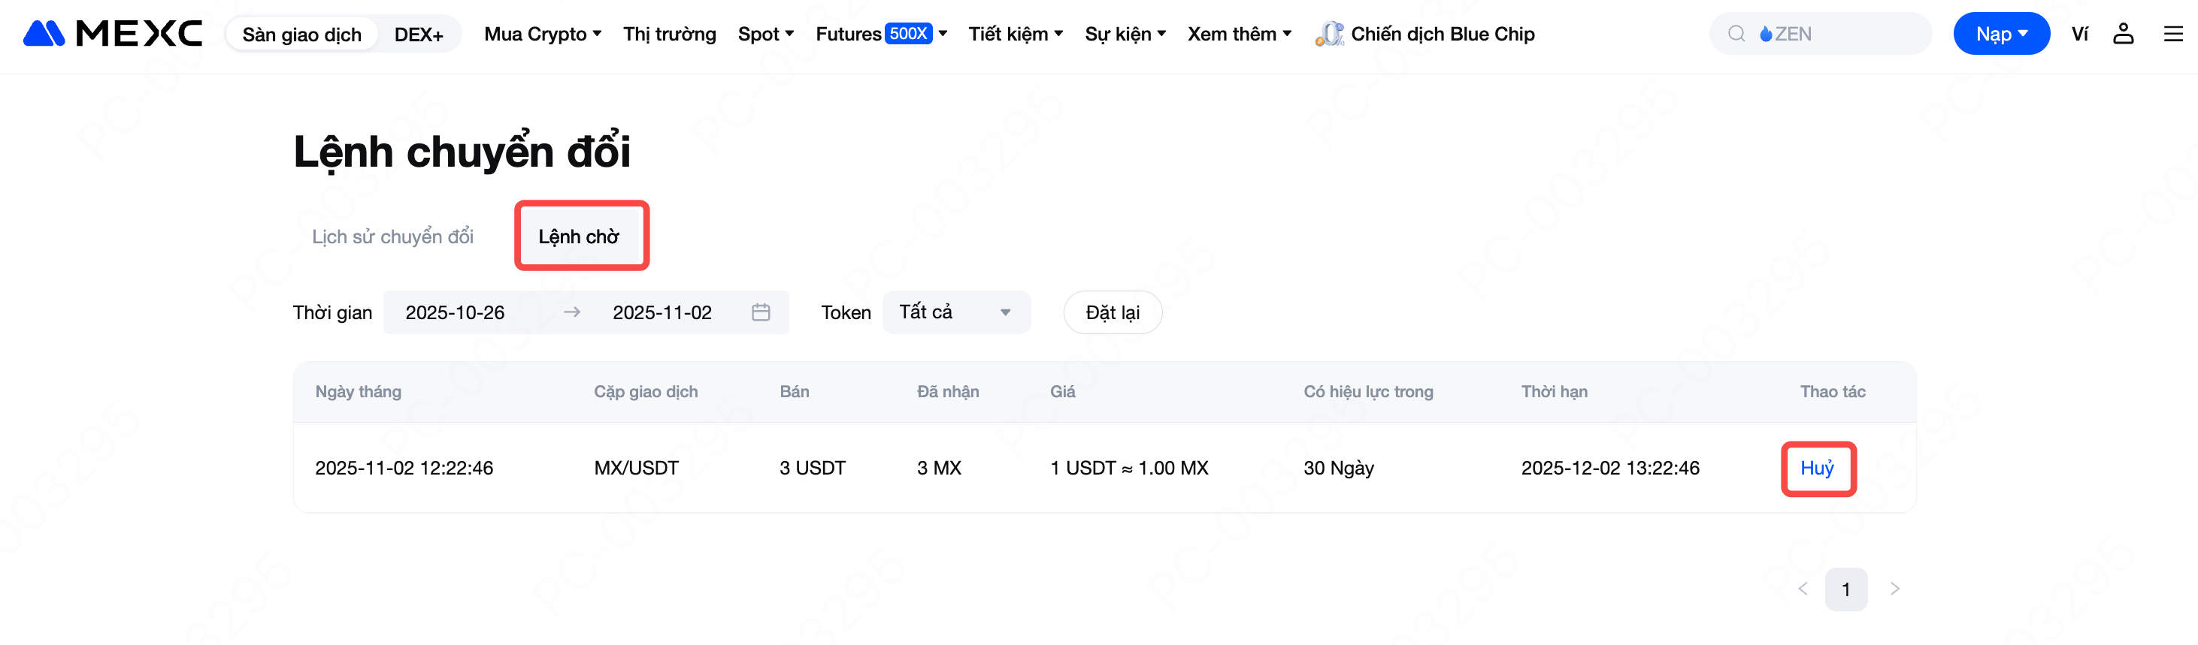Open the date range calendar icon
2198x645 pixels.
click(x=760, y=312)
